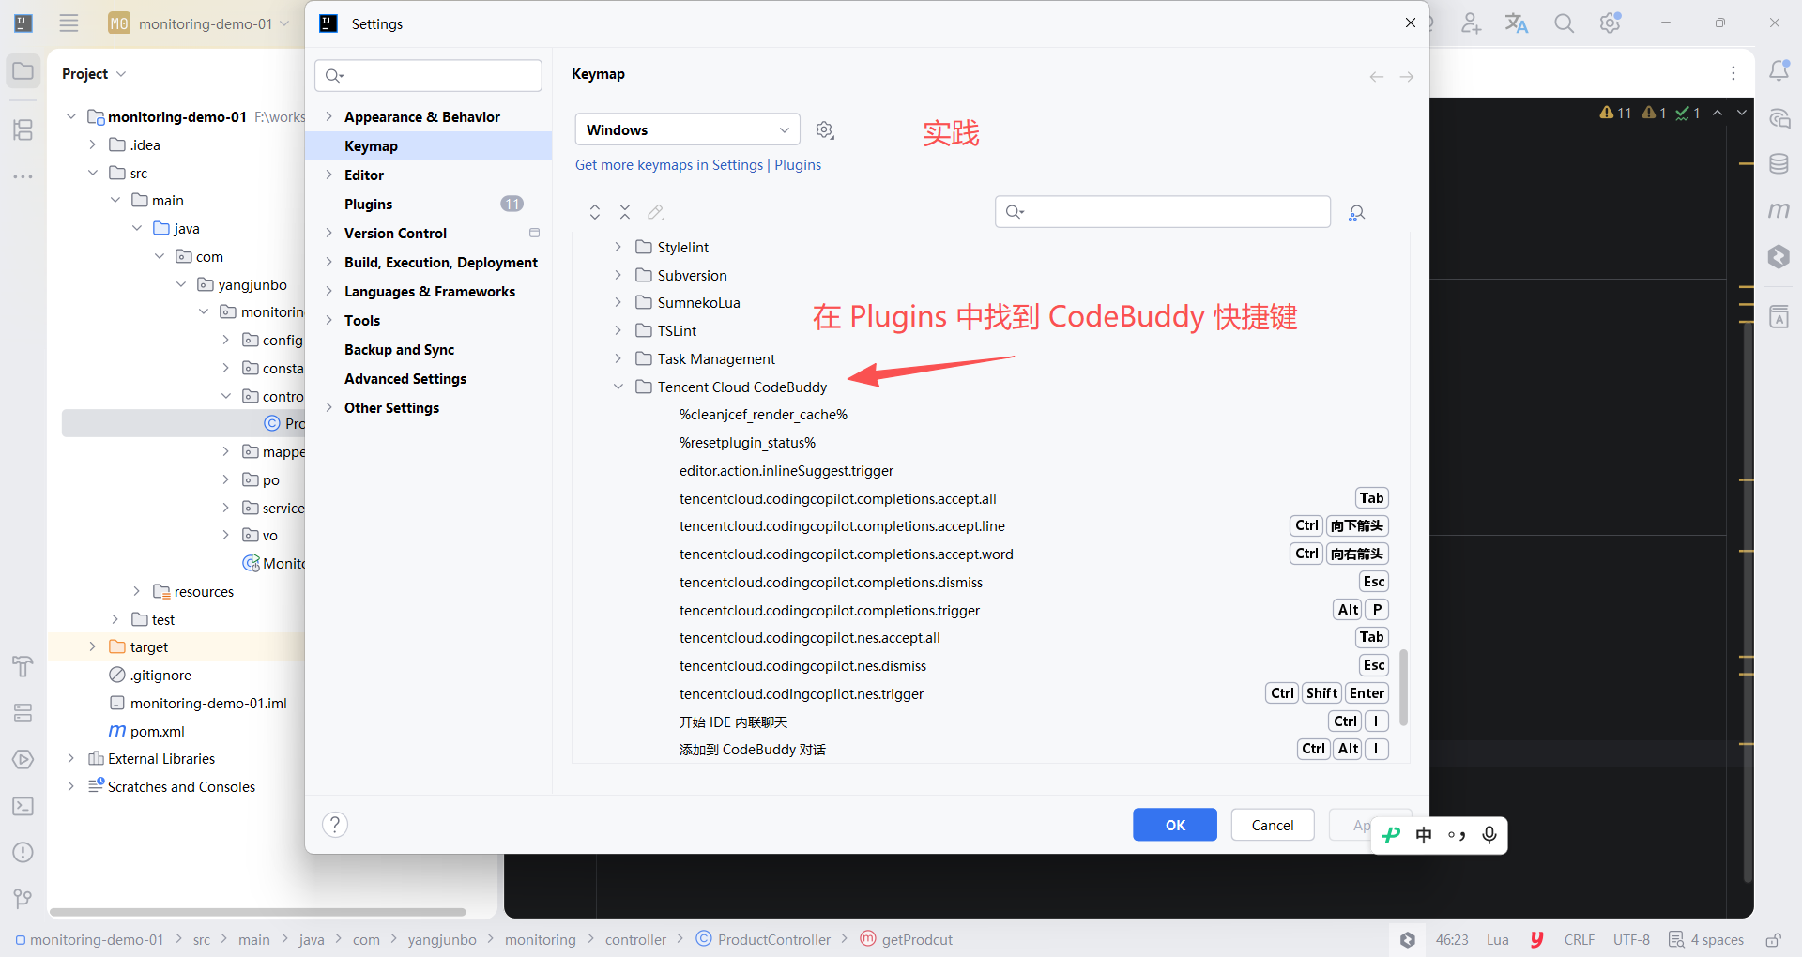1802x957 pixels.
Task: Expand the Stylelint keymap group
Action: pyautogui.click(x=618, y=247)
